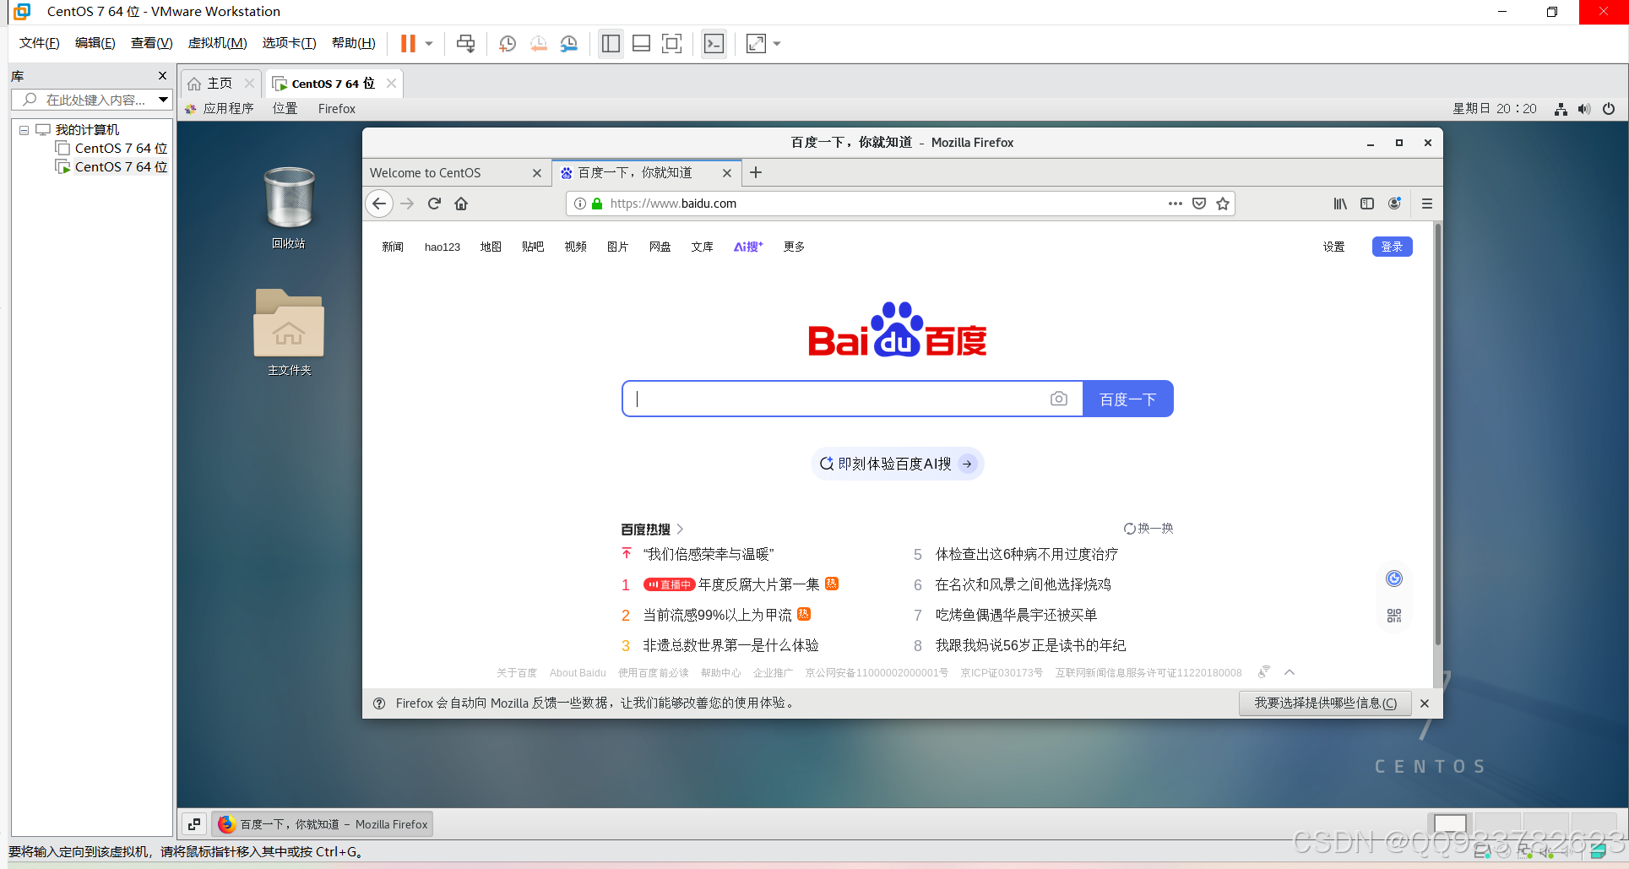Click Send Ctrl+Alt+Del icon in VMware toolbar
The height and width of the screenshot is (869, 1629).
(465, 44)
